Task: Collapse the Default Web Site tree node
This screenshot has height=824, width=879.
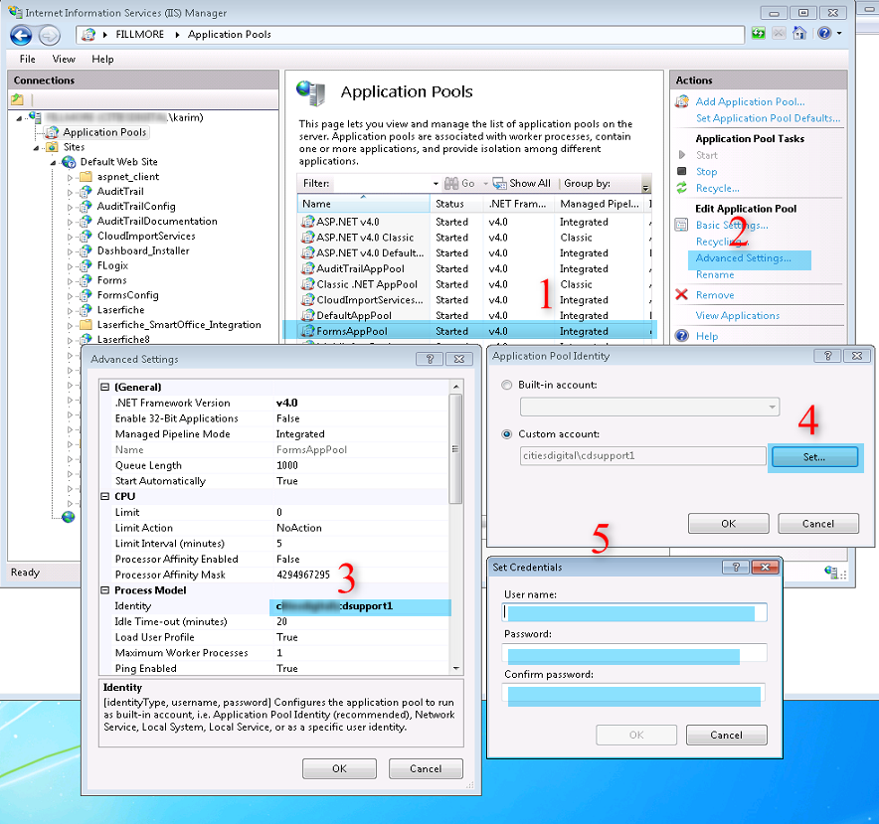Action: click(54, 163)
